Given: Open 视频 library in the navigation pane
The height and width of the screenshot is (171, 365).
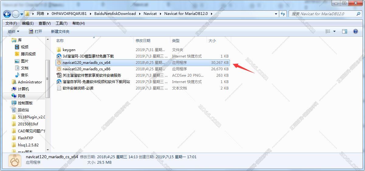Looking at the screenshot, I should pos(25,47).
